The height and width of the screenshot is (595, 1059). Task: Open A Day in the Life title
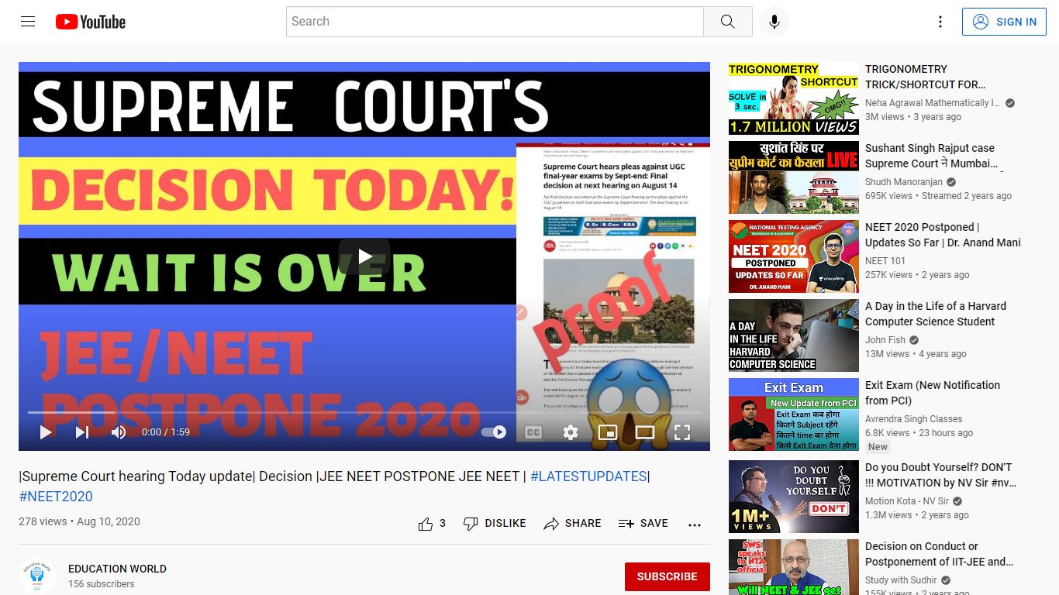[x=936, y=314]
